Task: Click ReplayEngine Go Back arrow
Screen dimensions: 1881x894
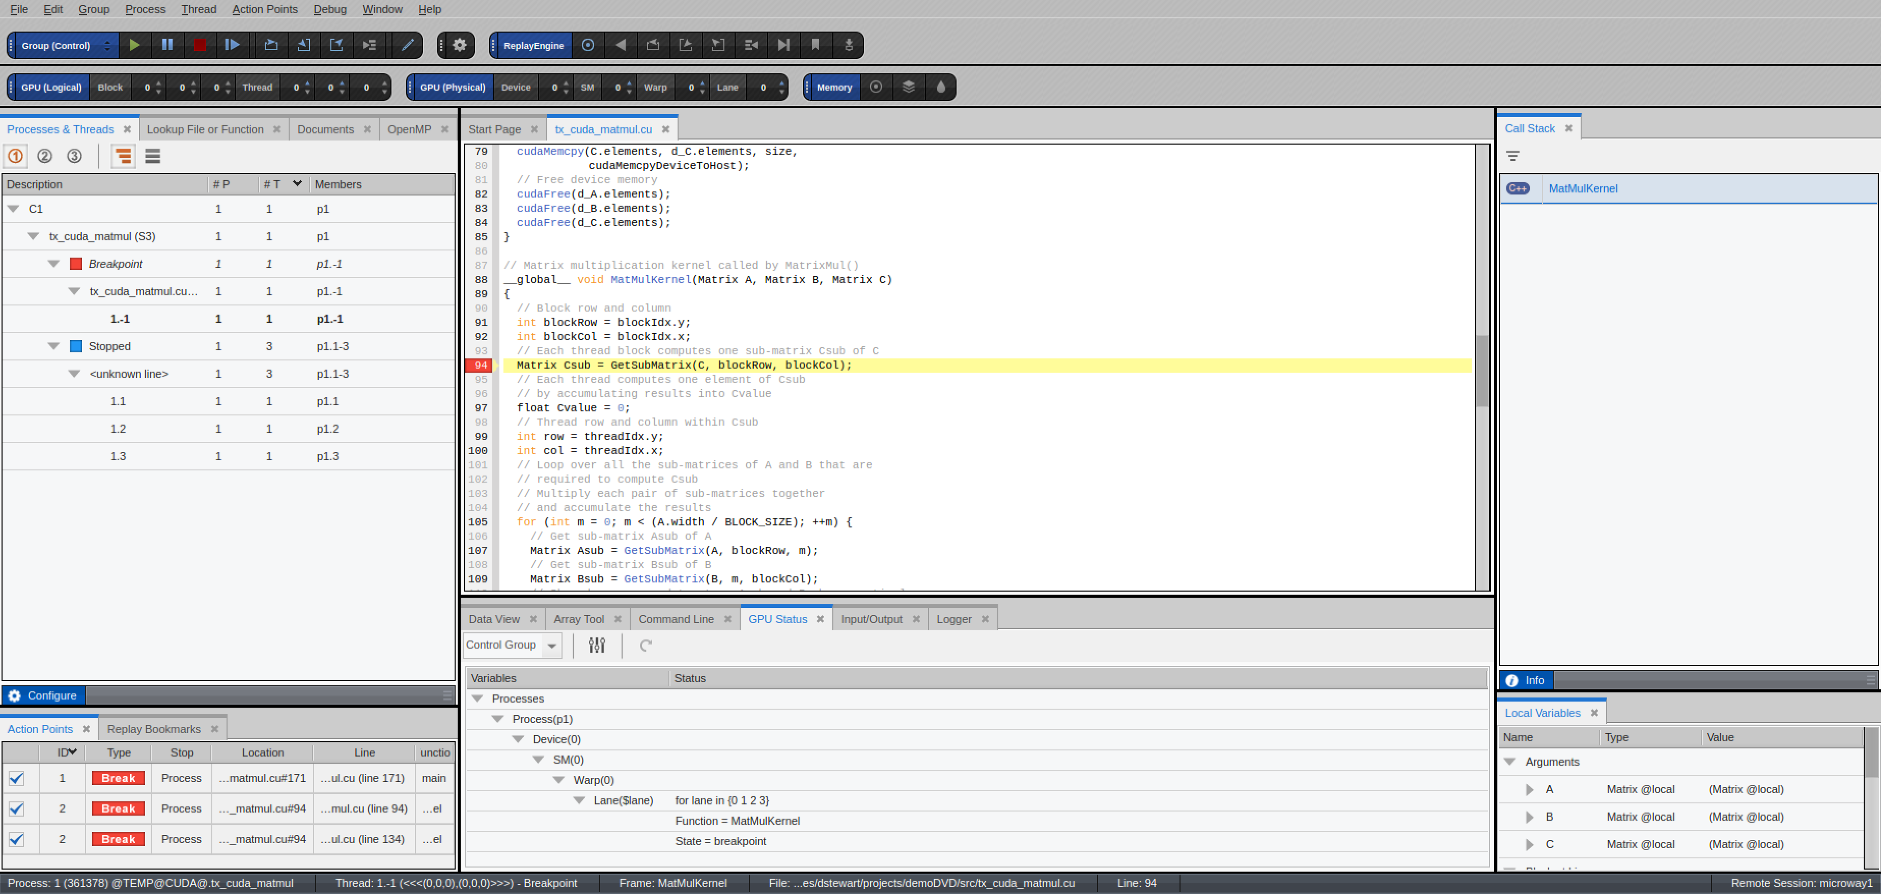Action: click(621, 45)
